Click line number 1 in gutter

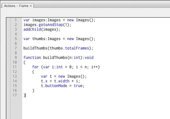pos(16,20)
